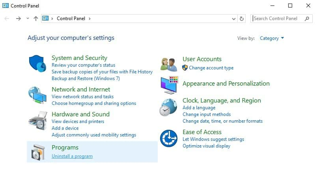Image resolution: width=317 pixels, height=183 pixels.
Task: Click the search magnifier icon
Action: pyautogui.click(x=307, y=19)
